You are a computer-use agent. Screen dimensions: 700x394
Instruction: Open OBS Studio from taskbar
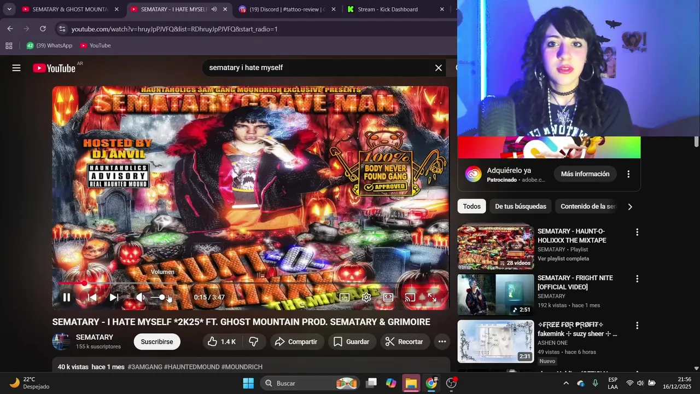point(452,383)
